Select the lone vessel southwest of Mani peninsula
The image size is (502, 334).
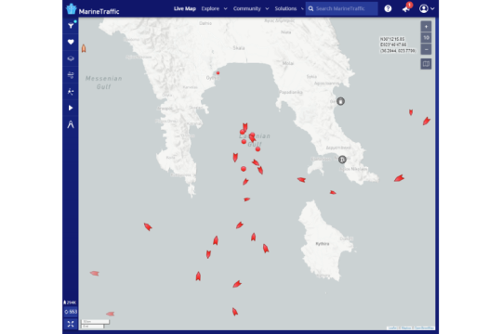(148, 226)
